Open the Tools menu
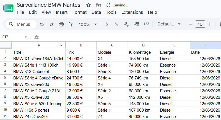This screenshot has height=120, width=221. click(111, 12)
